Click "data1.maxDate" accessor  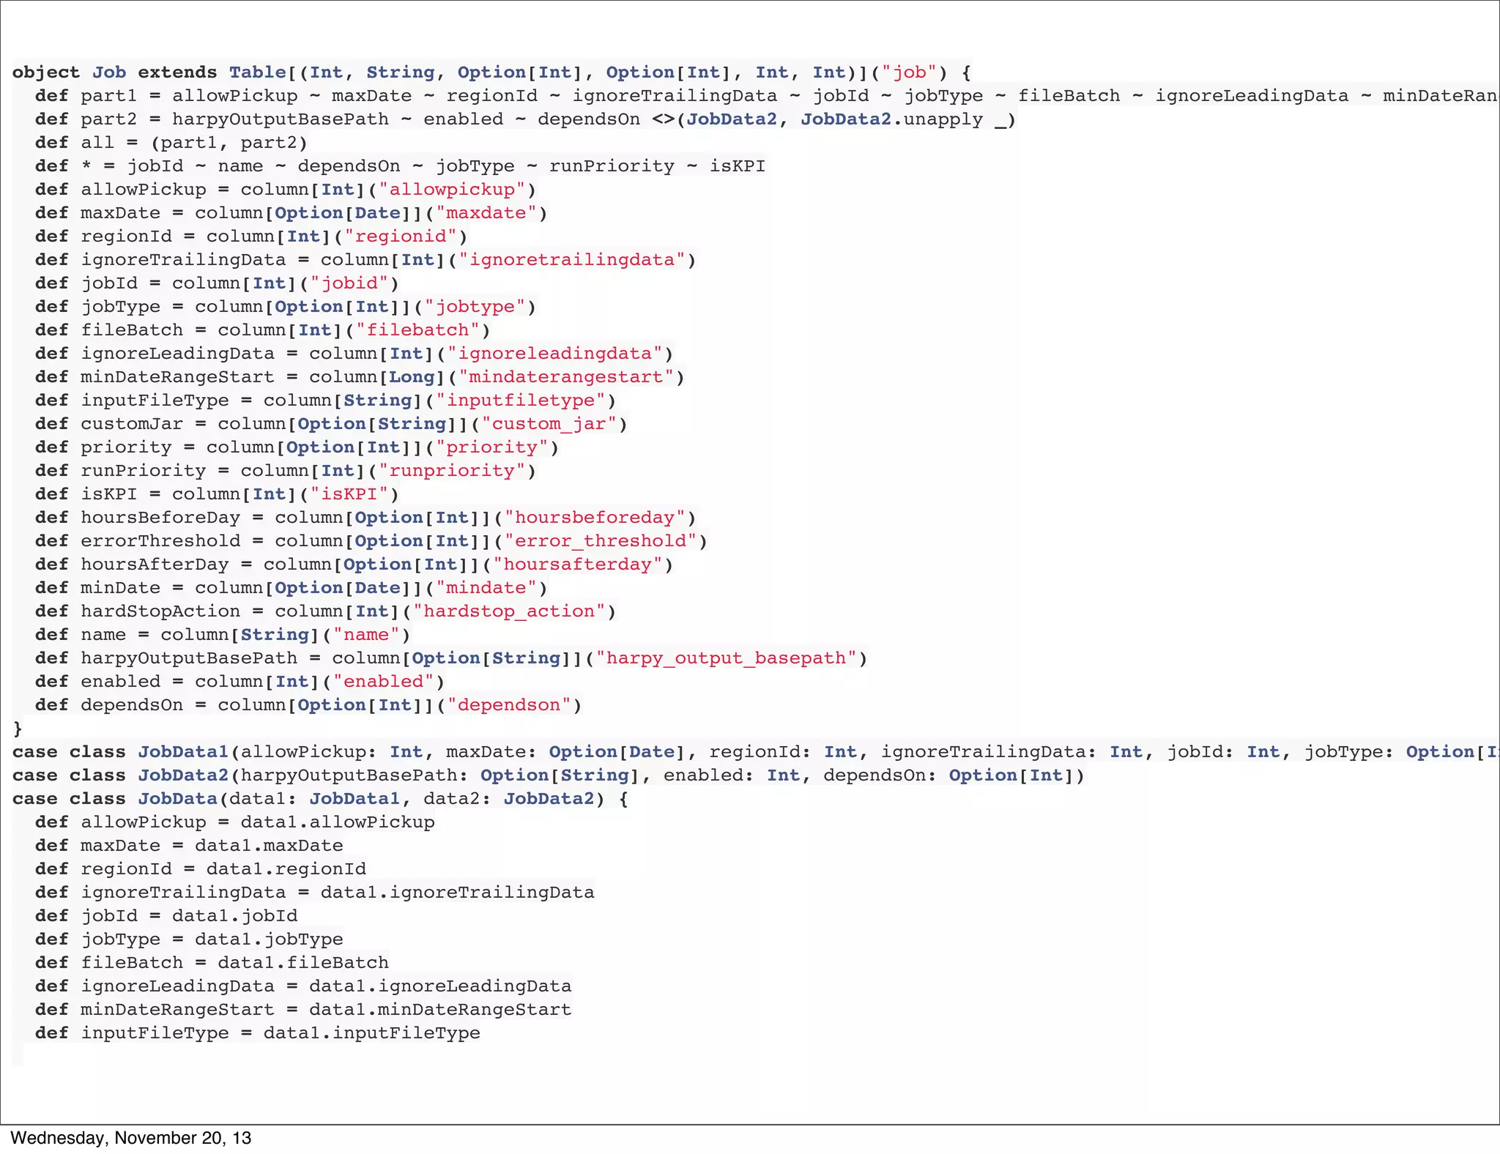(269, 846)
